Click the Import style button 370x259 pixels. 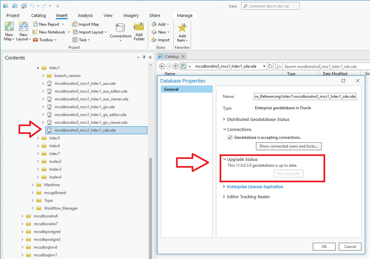point(160,40)
